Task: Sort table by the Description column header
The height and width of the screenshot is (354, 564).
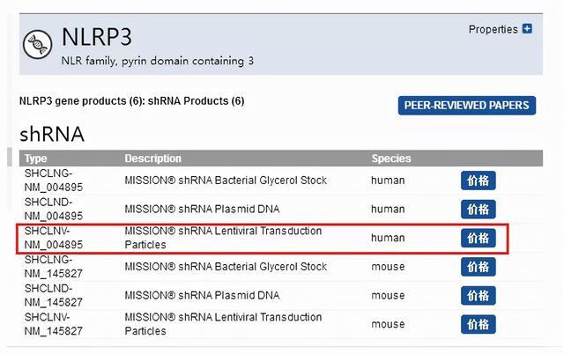Action: click(152, 159)
